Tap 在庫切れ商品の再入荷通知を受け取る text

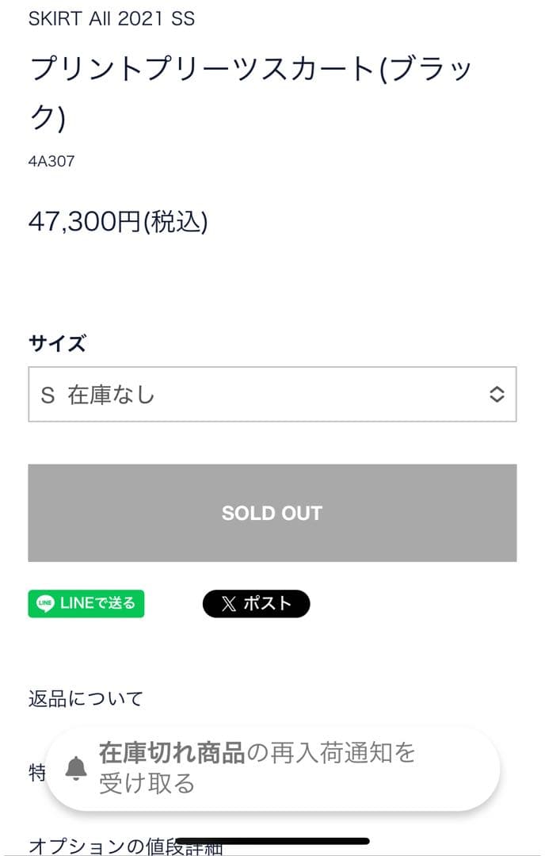tap(257, 767)
